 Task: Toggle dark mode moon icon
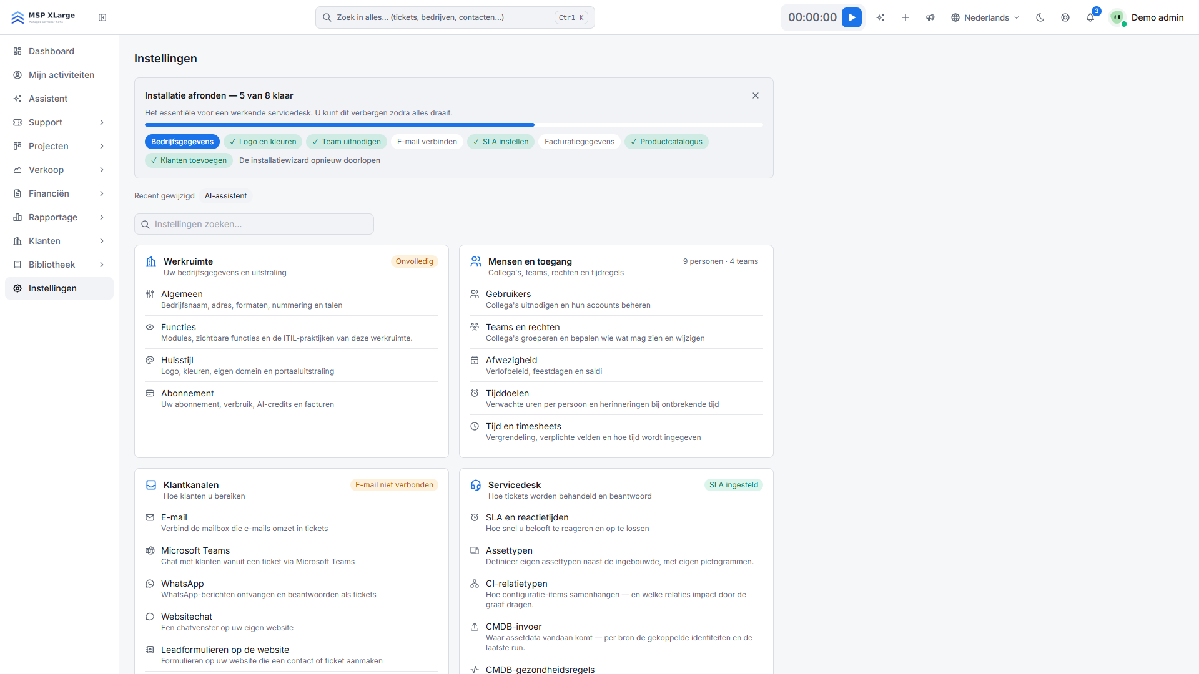pyautogui.click(x=1040, y=17)
